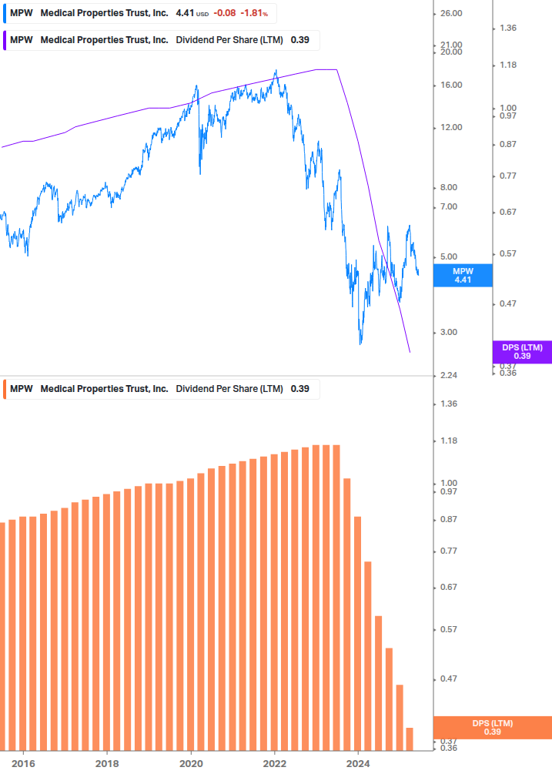Click the blue MPW 4.41 price tag
552x774 pixels.
[463, 276]
